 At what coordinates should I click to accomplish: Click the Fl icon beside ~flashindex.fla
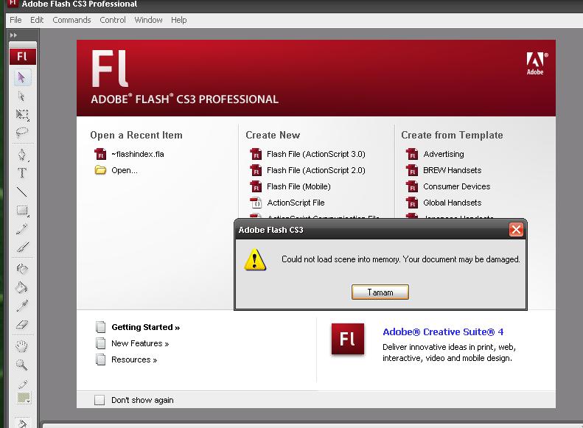pos(100,154)
